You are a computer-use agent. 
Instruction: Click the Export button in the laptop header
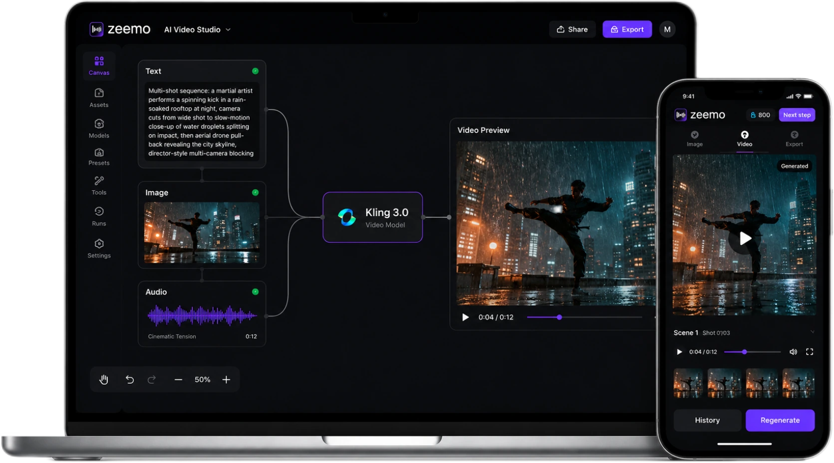tap(627, 29)
